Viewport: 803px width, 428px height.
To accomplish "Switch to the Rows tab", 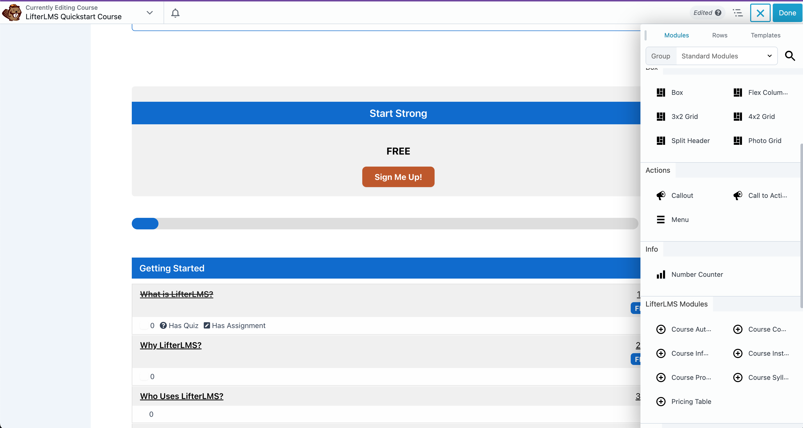I will (x=719, y=35).
